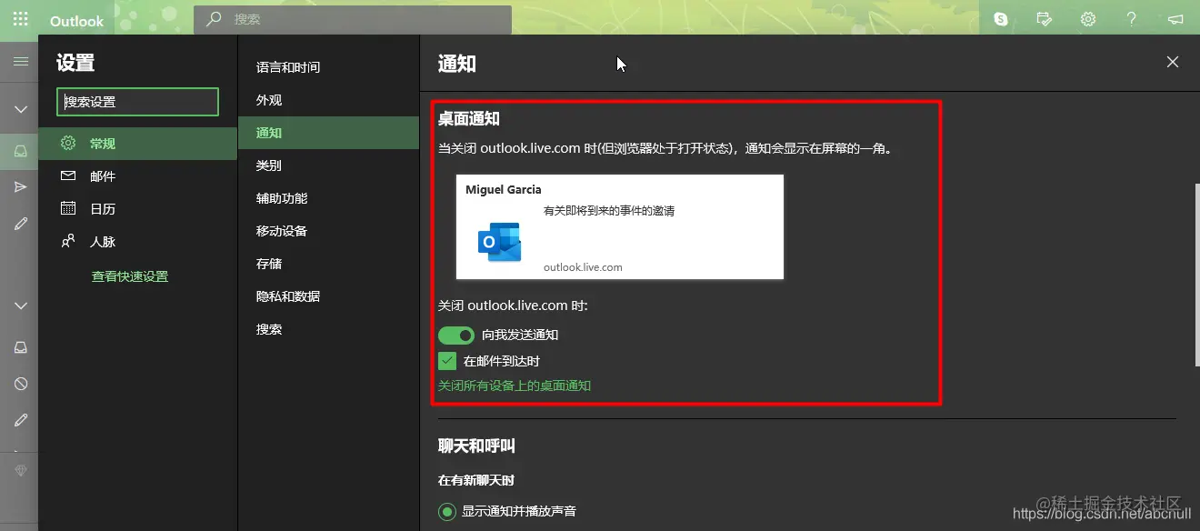1200x531 pixels.
Task: Open Skype from the top bar
Action: (1000, 18)
